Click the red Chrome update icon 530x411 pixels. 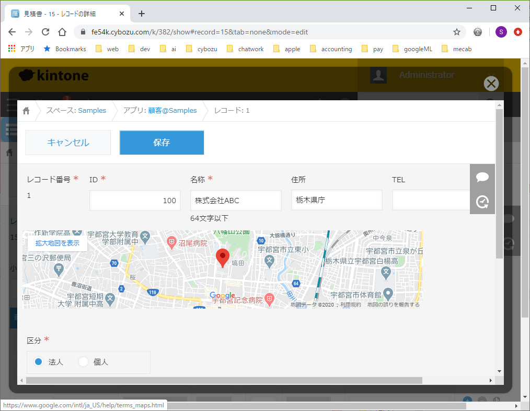pyautogui.click(x=518, y=32)
